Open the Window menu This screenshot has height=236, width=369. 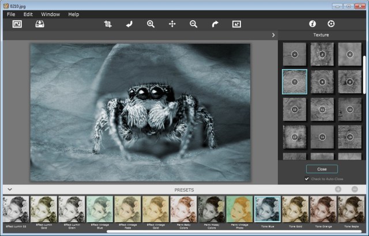50,14
